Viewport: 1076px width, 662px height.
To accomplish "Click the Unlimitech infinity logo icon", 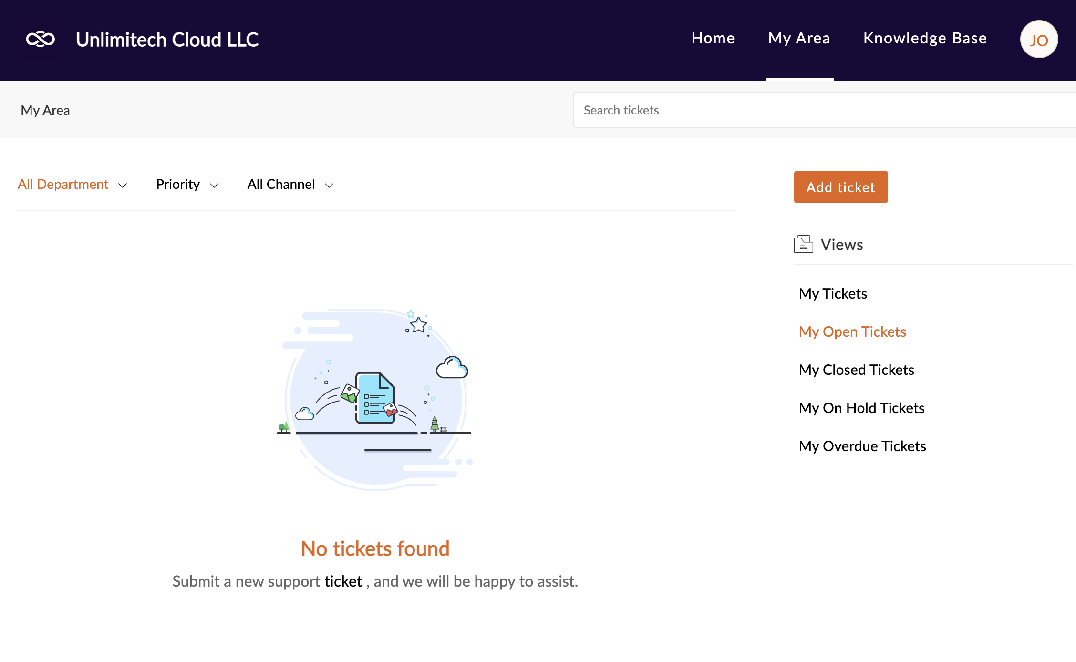I will [x=41, y=39].
